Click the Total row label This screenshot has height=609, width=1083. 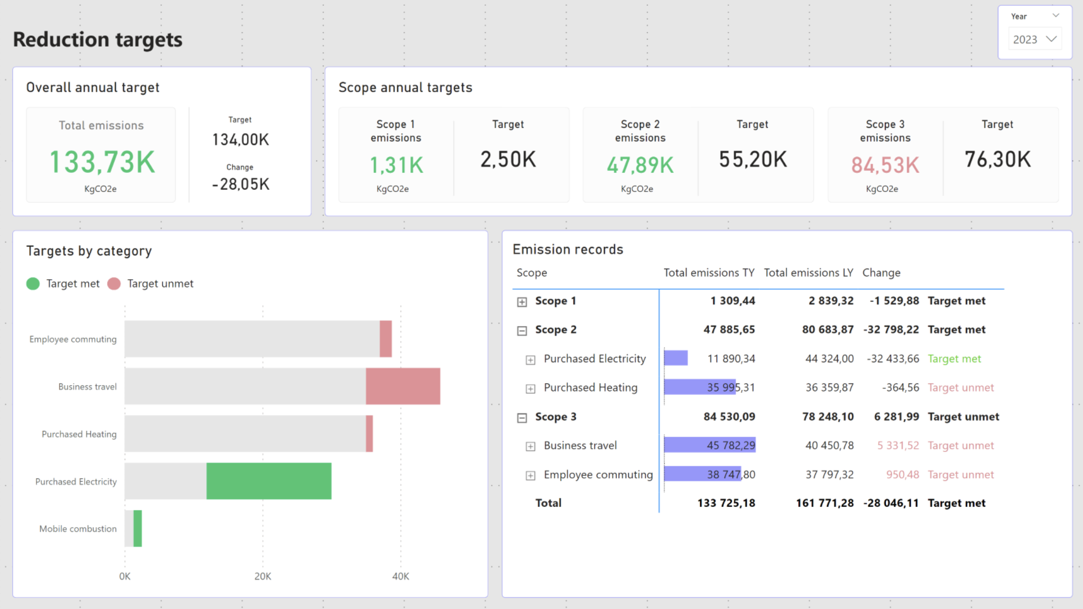click(548, 503)
